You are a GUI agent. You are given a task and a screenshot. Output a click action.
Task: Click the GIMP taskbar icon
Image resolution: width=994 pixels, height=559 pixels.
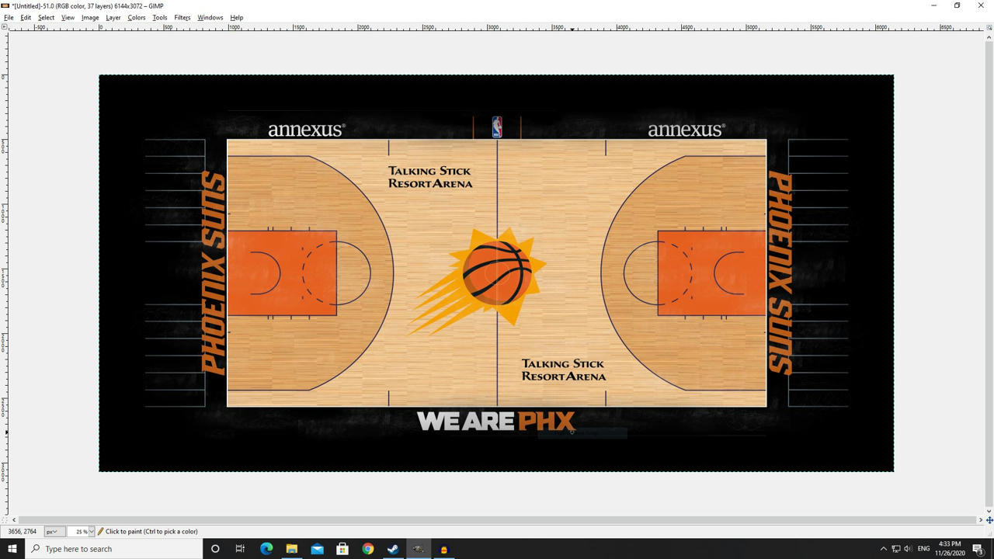pyautogui.click(x=419, y=549)
